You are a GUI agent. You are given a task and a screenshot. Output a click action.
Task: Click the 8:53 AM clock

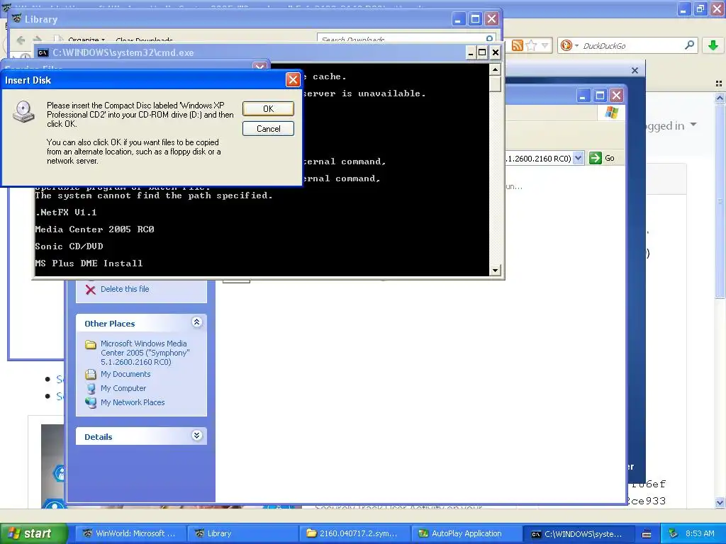click(x=700, y=533)
